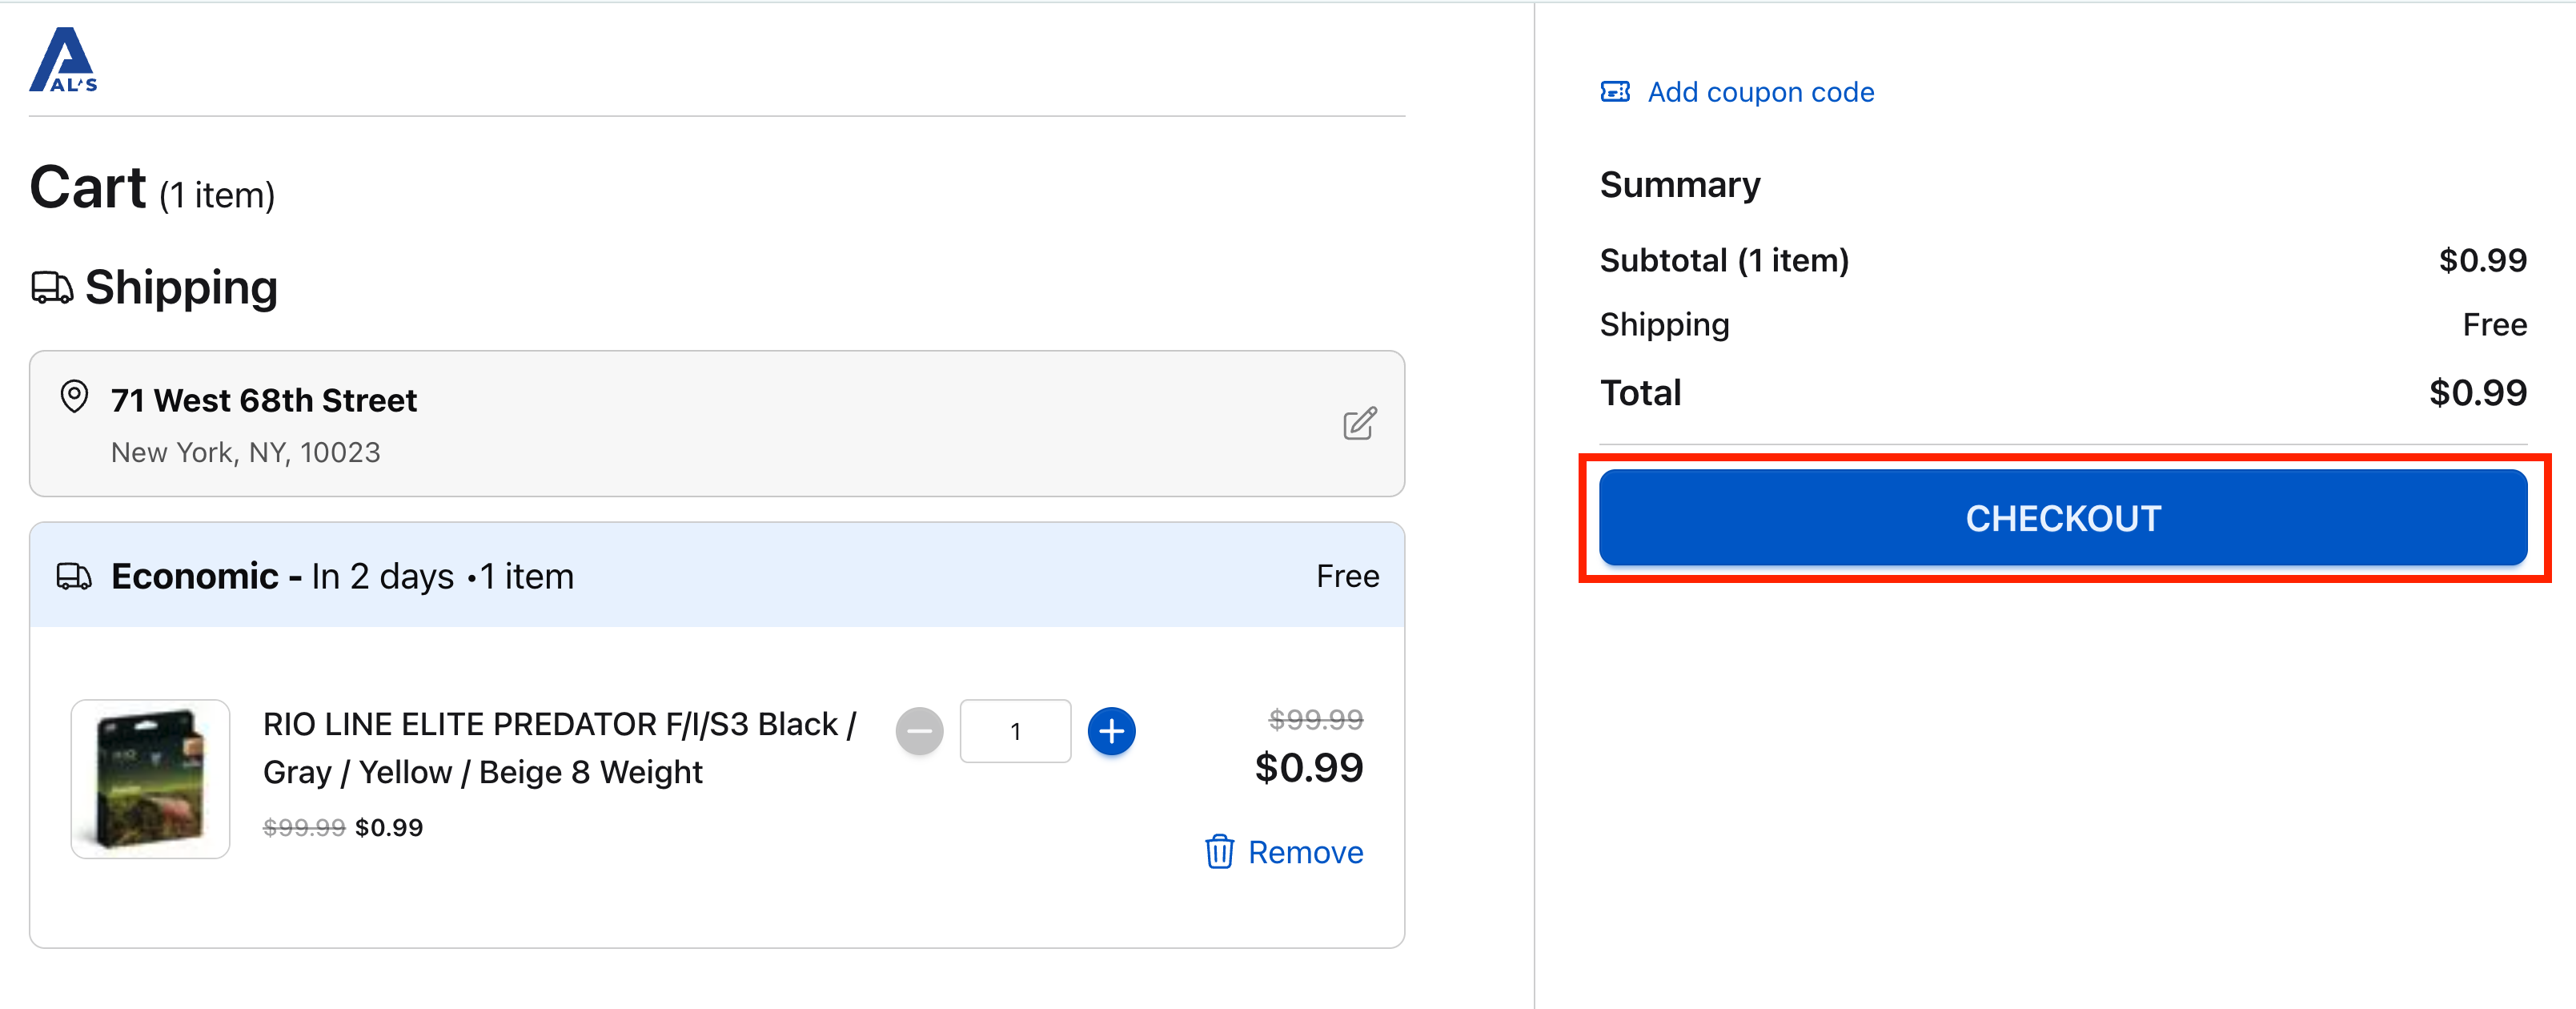Click the Total line in Summary

1640,392
